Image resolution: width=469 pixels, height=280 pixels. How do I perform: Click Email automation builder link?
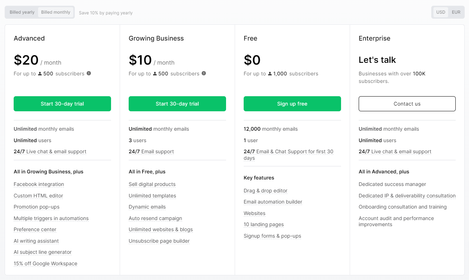pos(273,202)
